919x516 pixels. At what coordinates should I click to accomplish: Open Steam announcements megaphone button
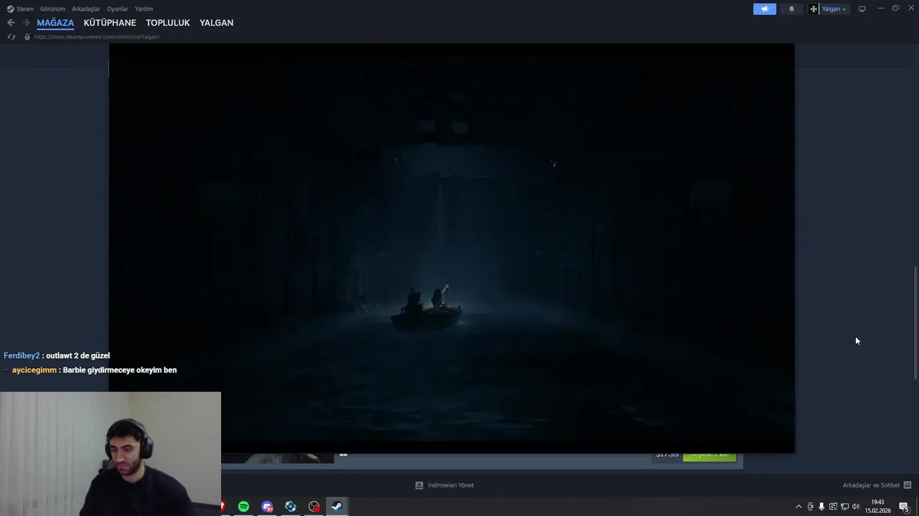765,9
